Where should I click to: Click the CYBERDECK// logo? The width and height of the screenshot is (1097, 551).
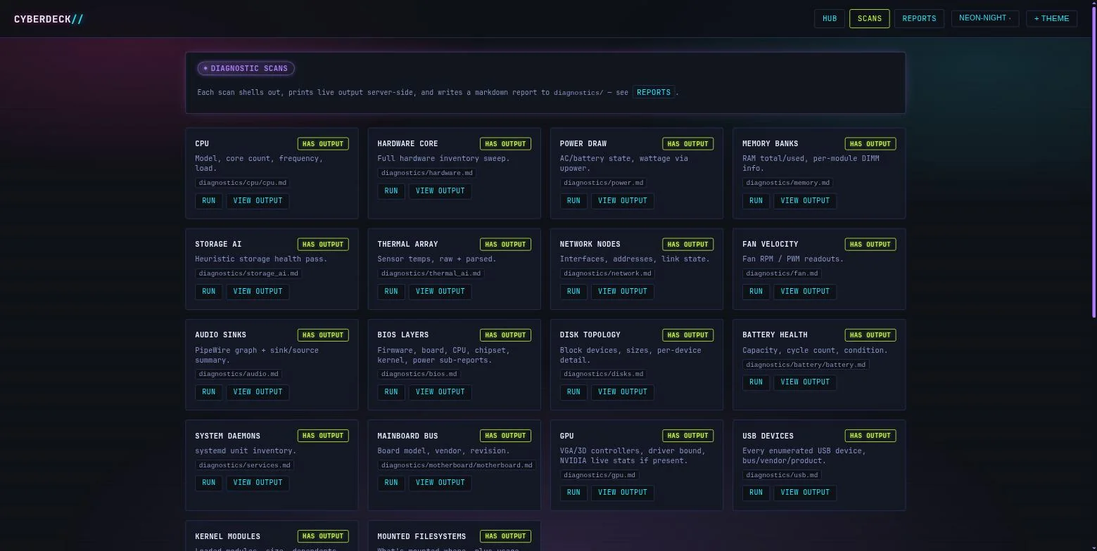click(49, 19)
